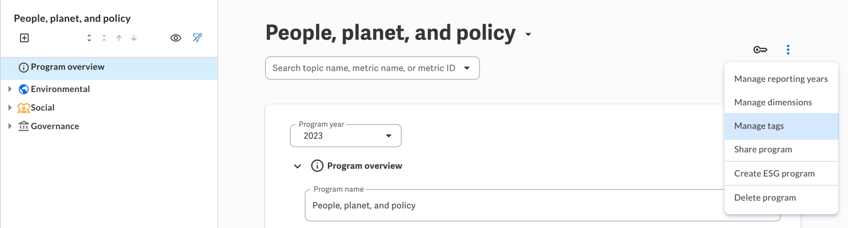The image size is (848, 228).
Task: Select Delete program from the menu
Action: 781,197
